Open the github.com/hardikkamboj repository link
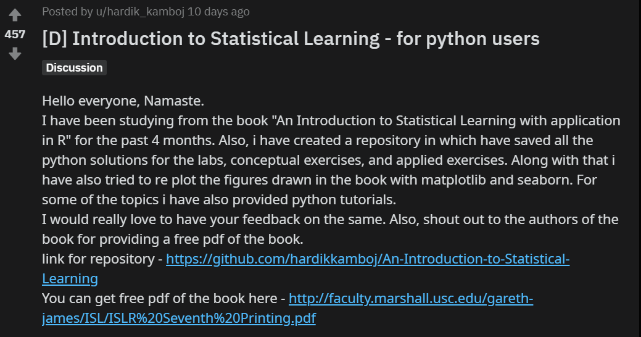641x337 pixels. pos(368,259)
